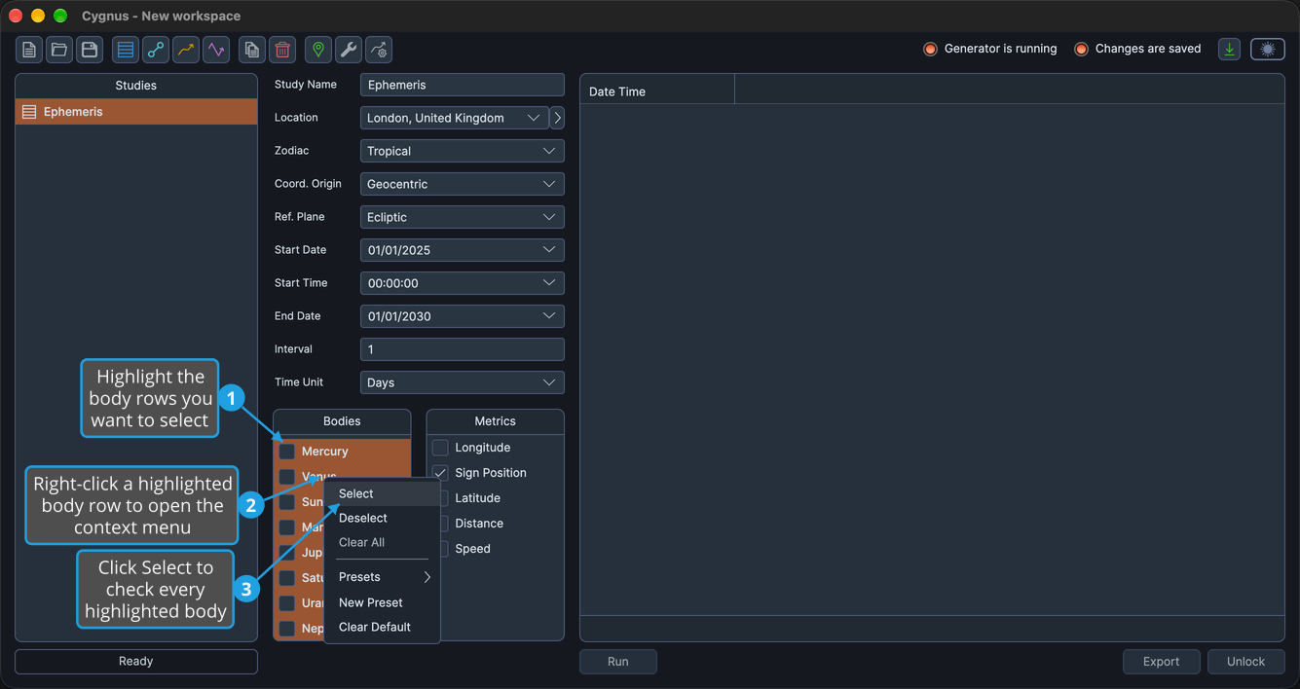Check the Jupiter body checkbox

click(x=287, y=553)
